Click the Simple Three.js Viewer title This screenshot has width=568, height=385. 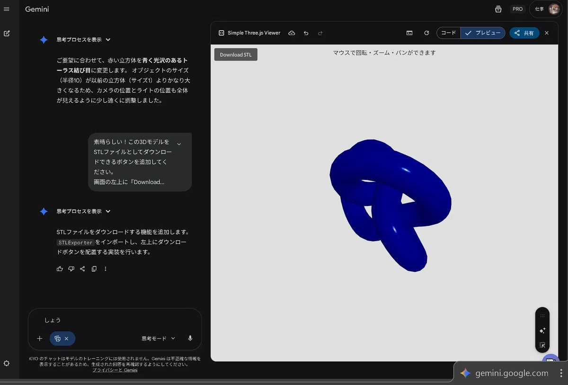point(254,33)
